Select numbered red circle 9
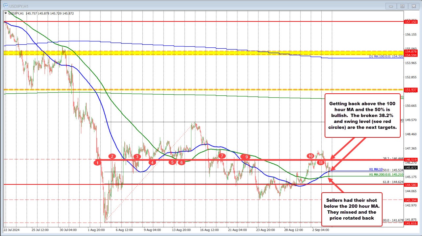This screenshot has height=236, width=422. pos(246,157)
